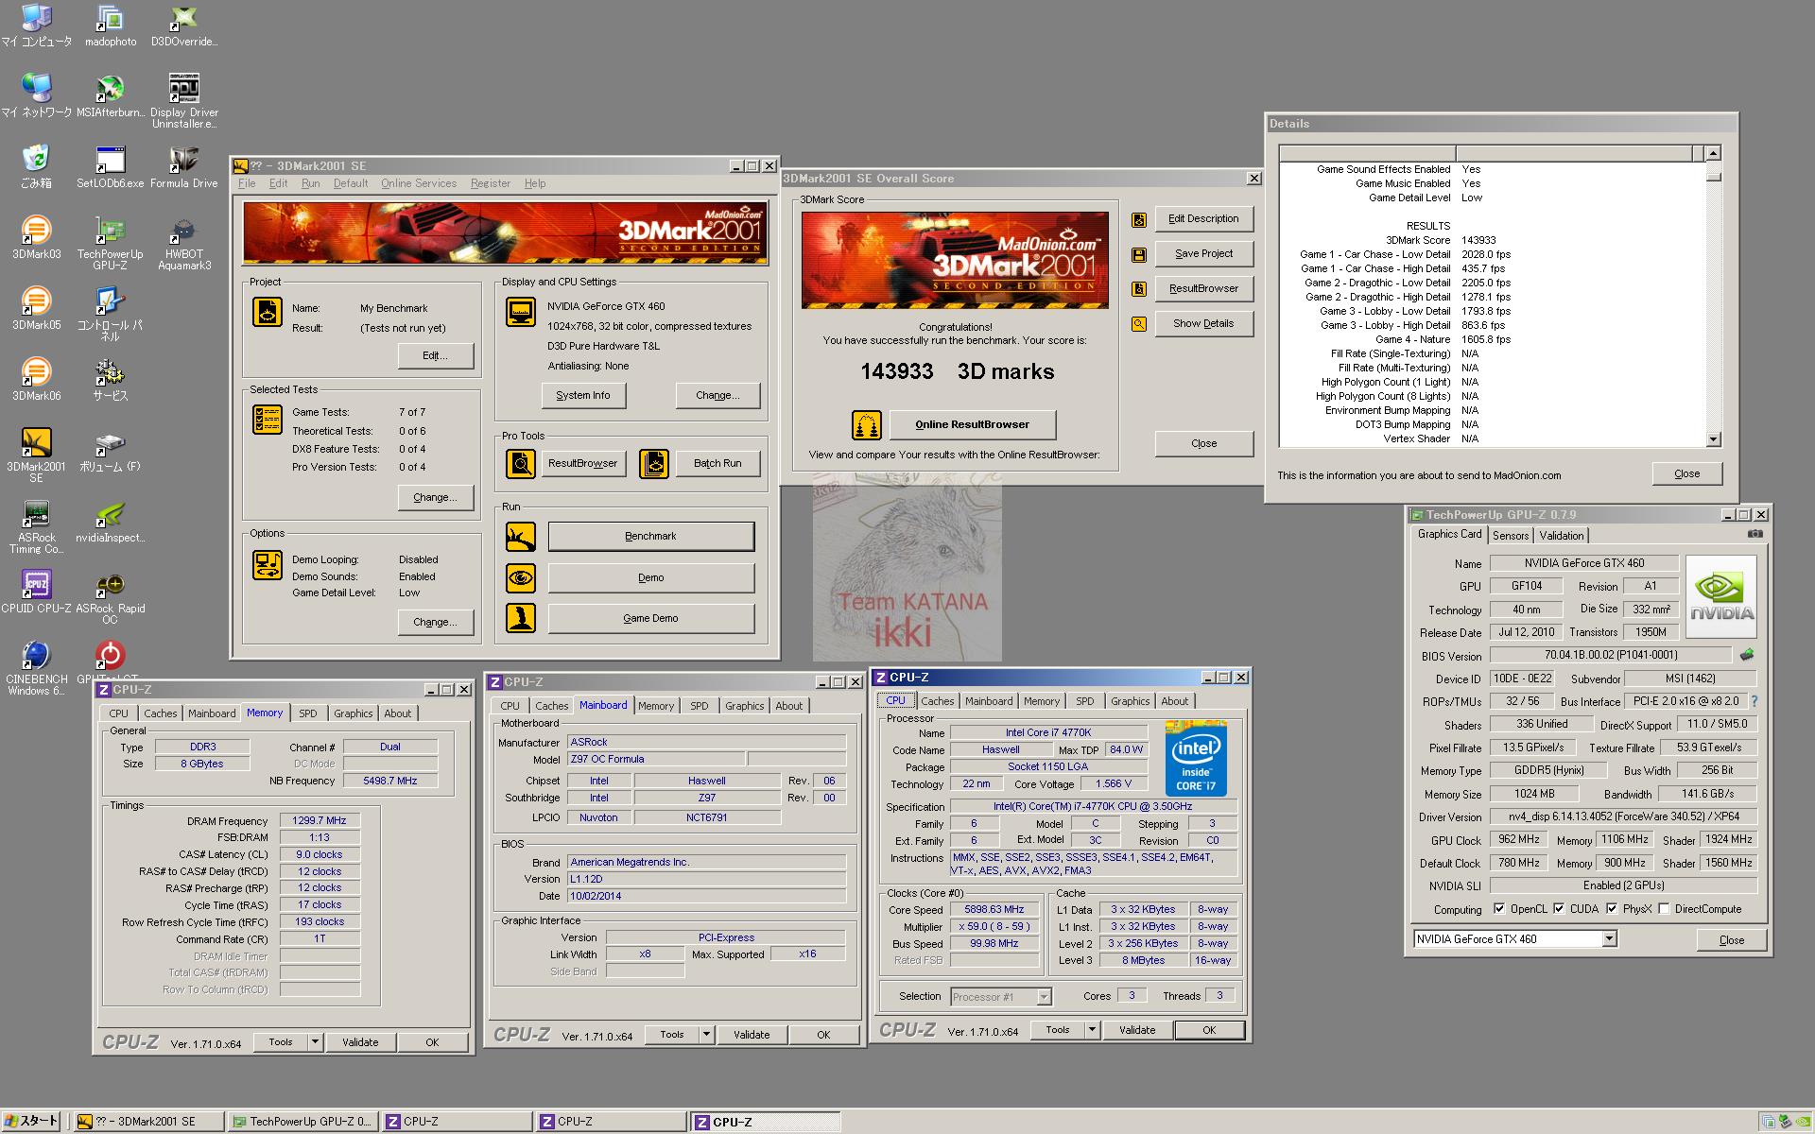Click the Details list scrollbar up arrow
Image resolution: width=1815 pixels, height=1134 pixels.
click(x=1713, y=153)
